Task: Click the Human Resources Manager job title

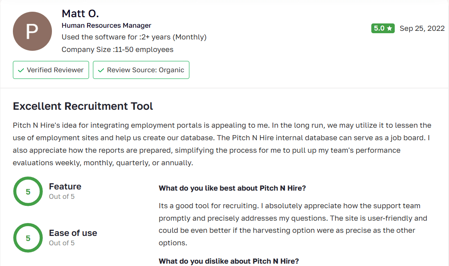Action: click(x=106, y=25)
